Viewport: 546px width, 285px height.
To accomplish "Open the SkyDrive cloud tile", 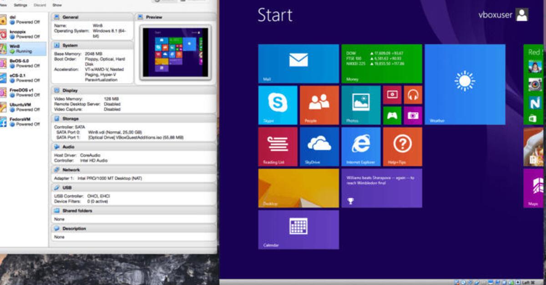I will point(319,147).
